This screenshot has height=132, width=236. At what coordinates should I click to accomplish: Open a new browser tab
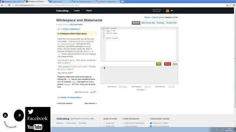coord(122,1)
